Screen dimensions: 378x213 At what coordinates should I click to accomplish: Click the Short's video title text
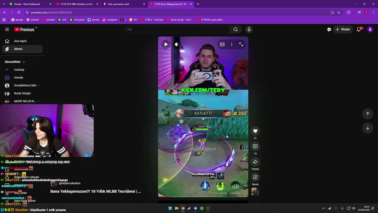click(x=96, y=191)
